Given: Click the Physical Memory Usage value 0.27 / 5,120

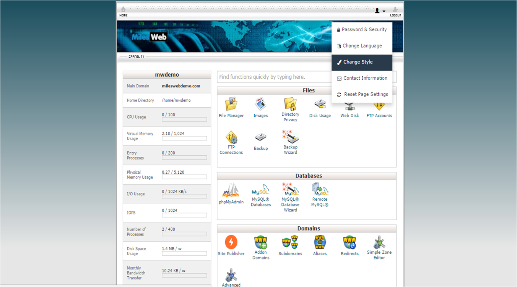Looking at the screenshot, I should [x=173, y=172].
